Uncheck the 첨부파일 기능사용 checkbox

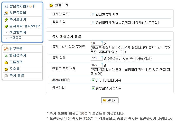click(94, 88)
